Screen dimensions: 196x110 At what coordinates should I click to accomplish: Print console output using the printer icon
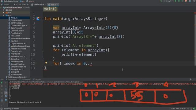click(x=6, y=96)
